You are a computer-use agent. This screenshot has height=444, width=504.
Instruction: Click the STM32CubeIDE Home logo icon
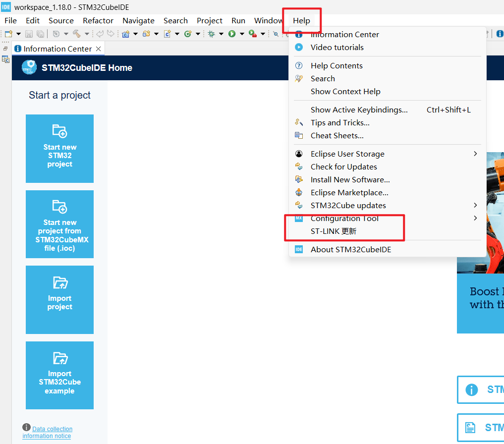(29, 67)
